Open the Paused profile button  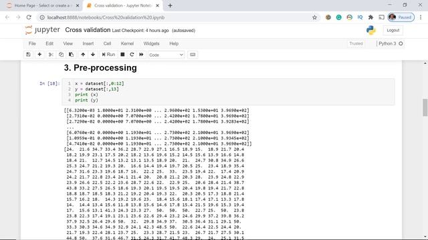(401, 17)
